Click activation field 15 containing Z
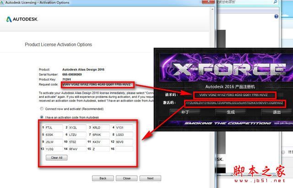 coord(101,149)
